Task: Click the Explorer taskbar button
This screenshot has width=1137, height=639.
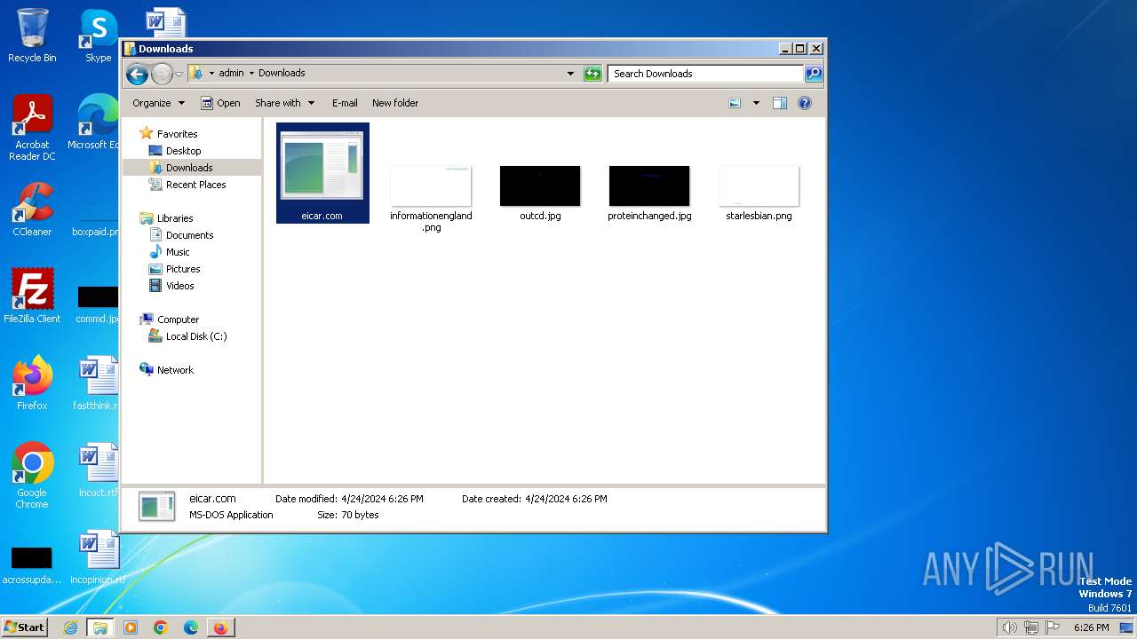Action: (x=100, y=627)
